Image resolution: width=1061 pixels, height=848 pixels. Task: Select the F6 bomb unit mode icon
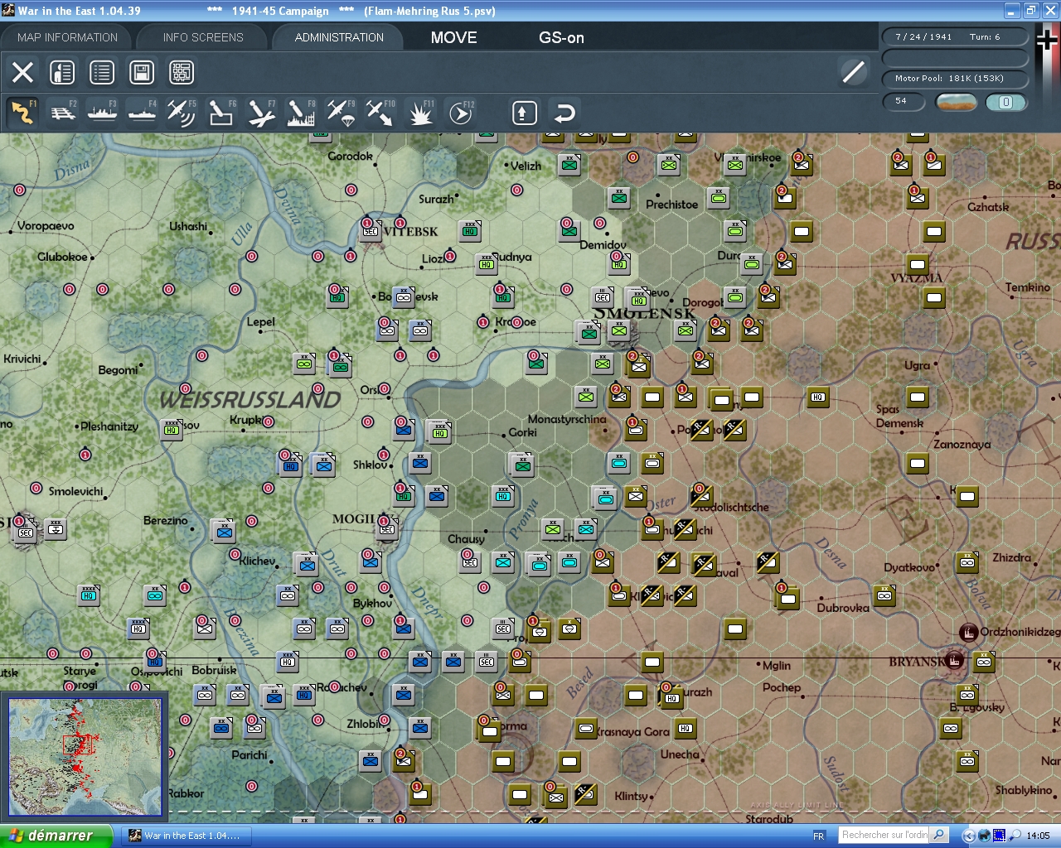(x=220, y=113)
